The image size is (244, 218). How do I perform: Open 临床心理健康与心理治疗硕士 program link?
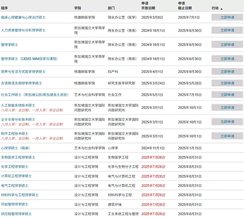point(23,17)
